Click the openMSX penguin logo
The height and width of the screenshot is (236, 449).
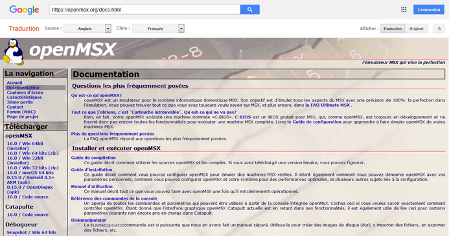(x=14, y=52)
